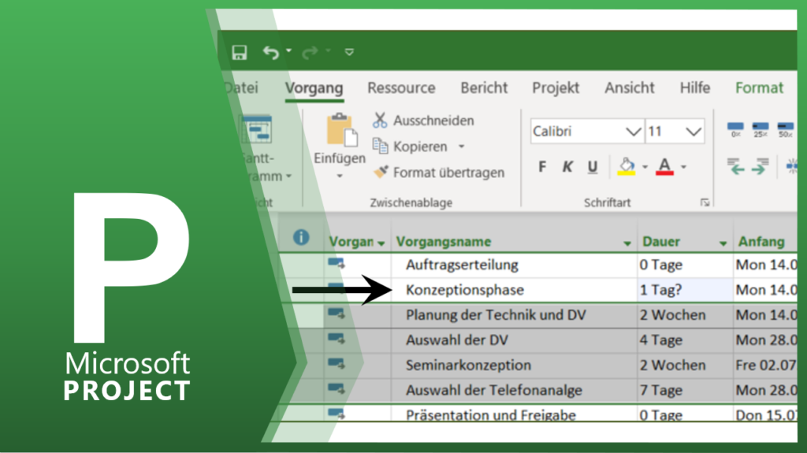Click the Kopieren button
Screen dimensions: 807x453
click(410, 147)
